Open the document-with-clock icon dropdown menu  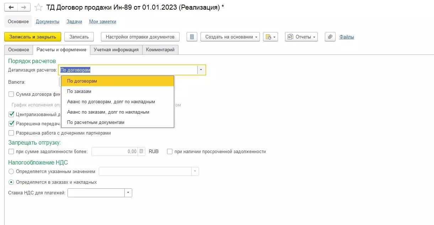(270, 37)
